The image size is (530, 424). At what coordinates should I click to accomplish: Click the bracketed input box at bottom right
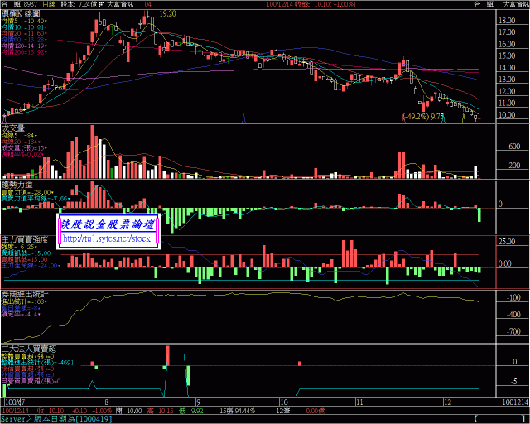[500, 419]
